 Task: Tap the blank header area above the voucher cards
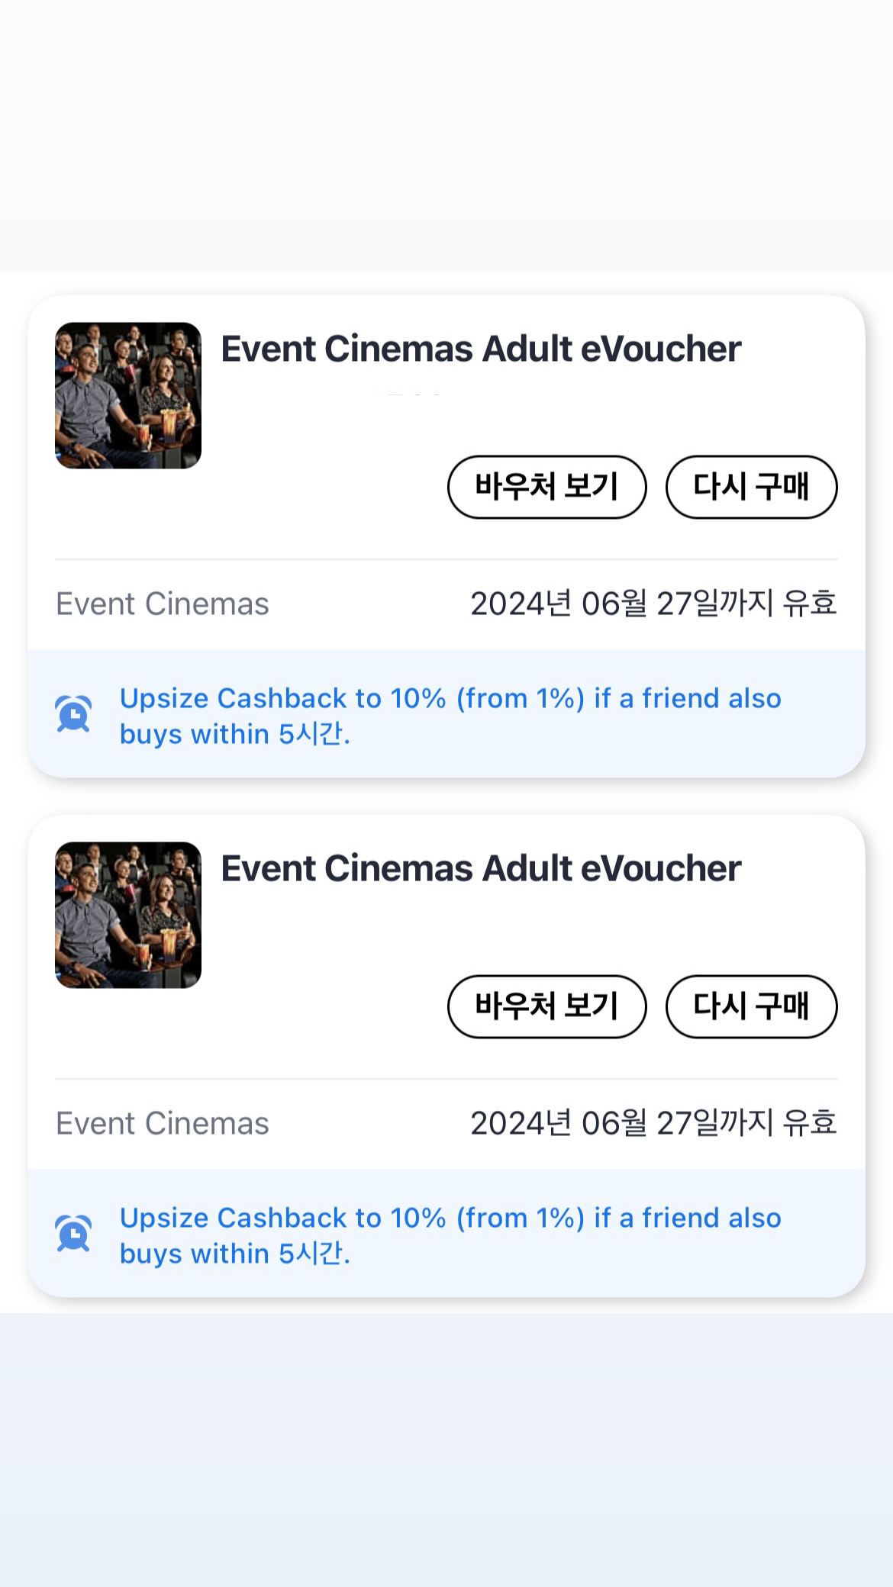446,114
